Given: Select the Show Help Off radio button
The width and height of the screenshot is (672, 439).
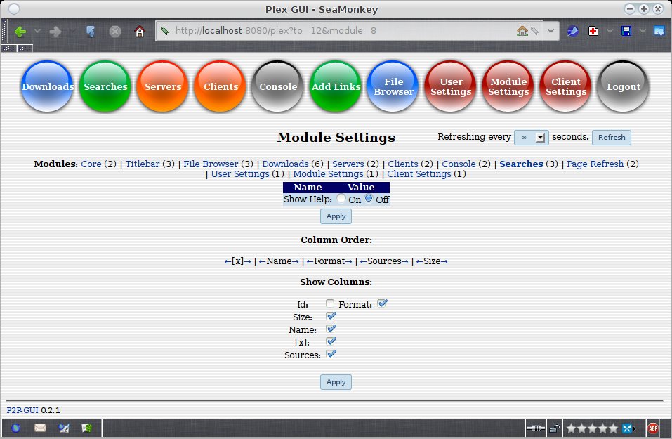Looking at the screenshot, I should coord(369,199).
